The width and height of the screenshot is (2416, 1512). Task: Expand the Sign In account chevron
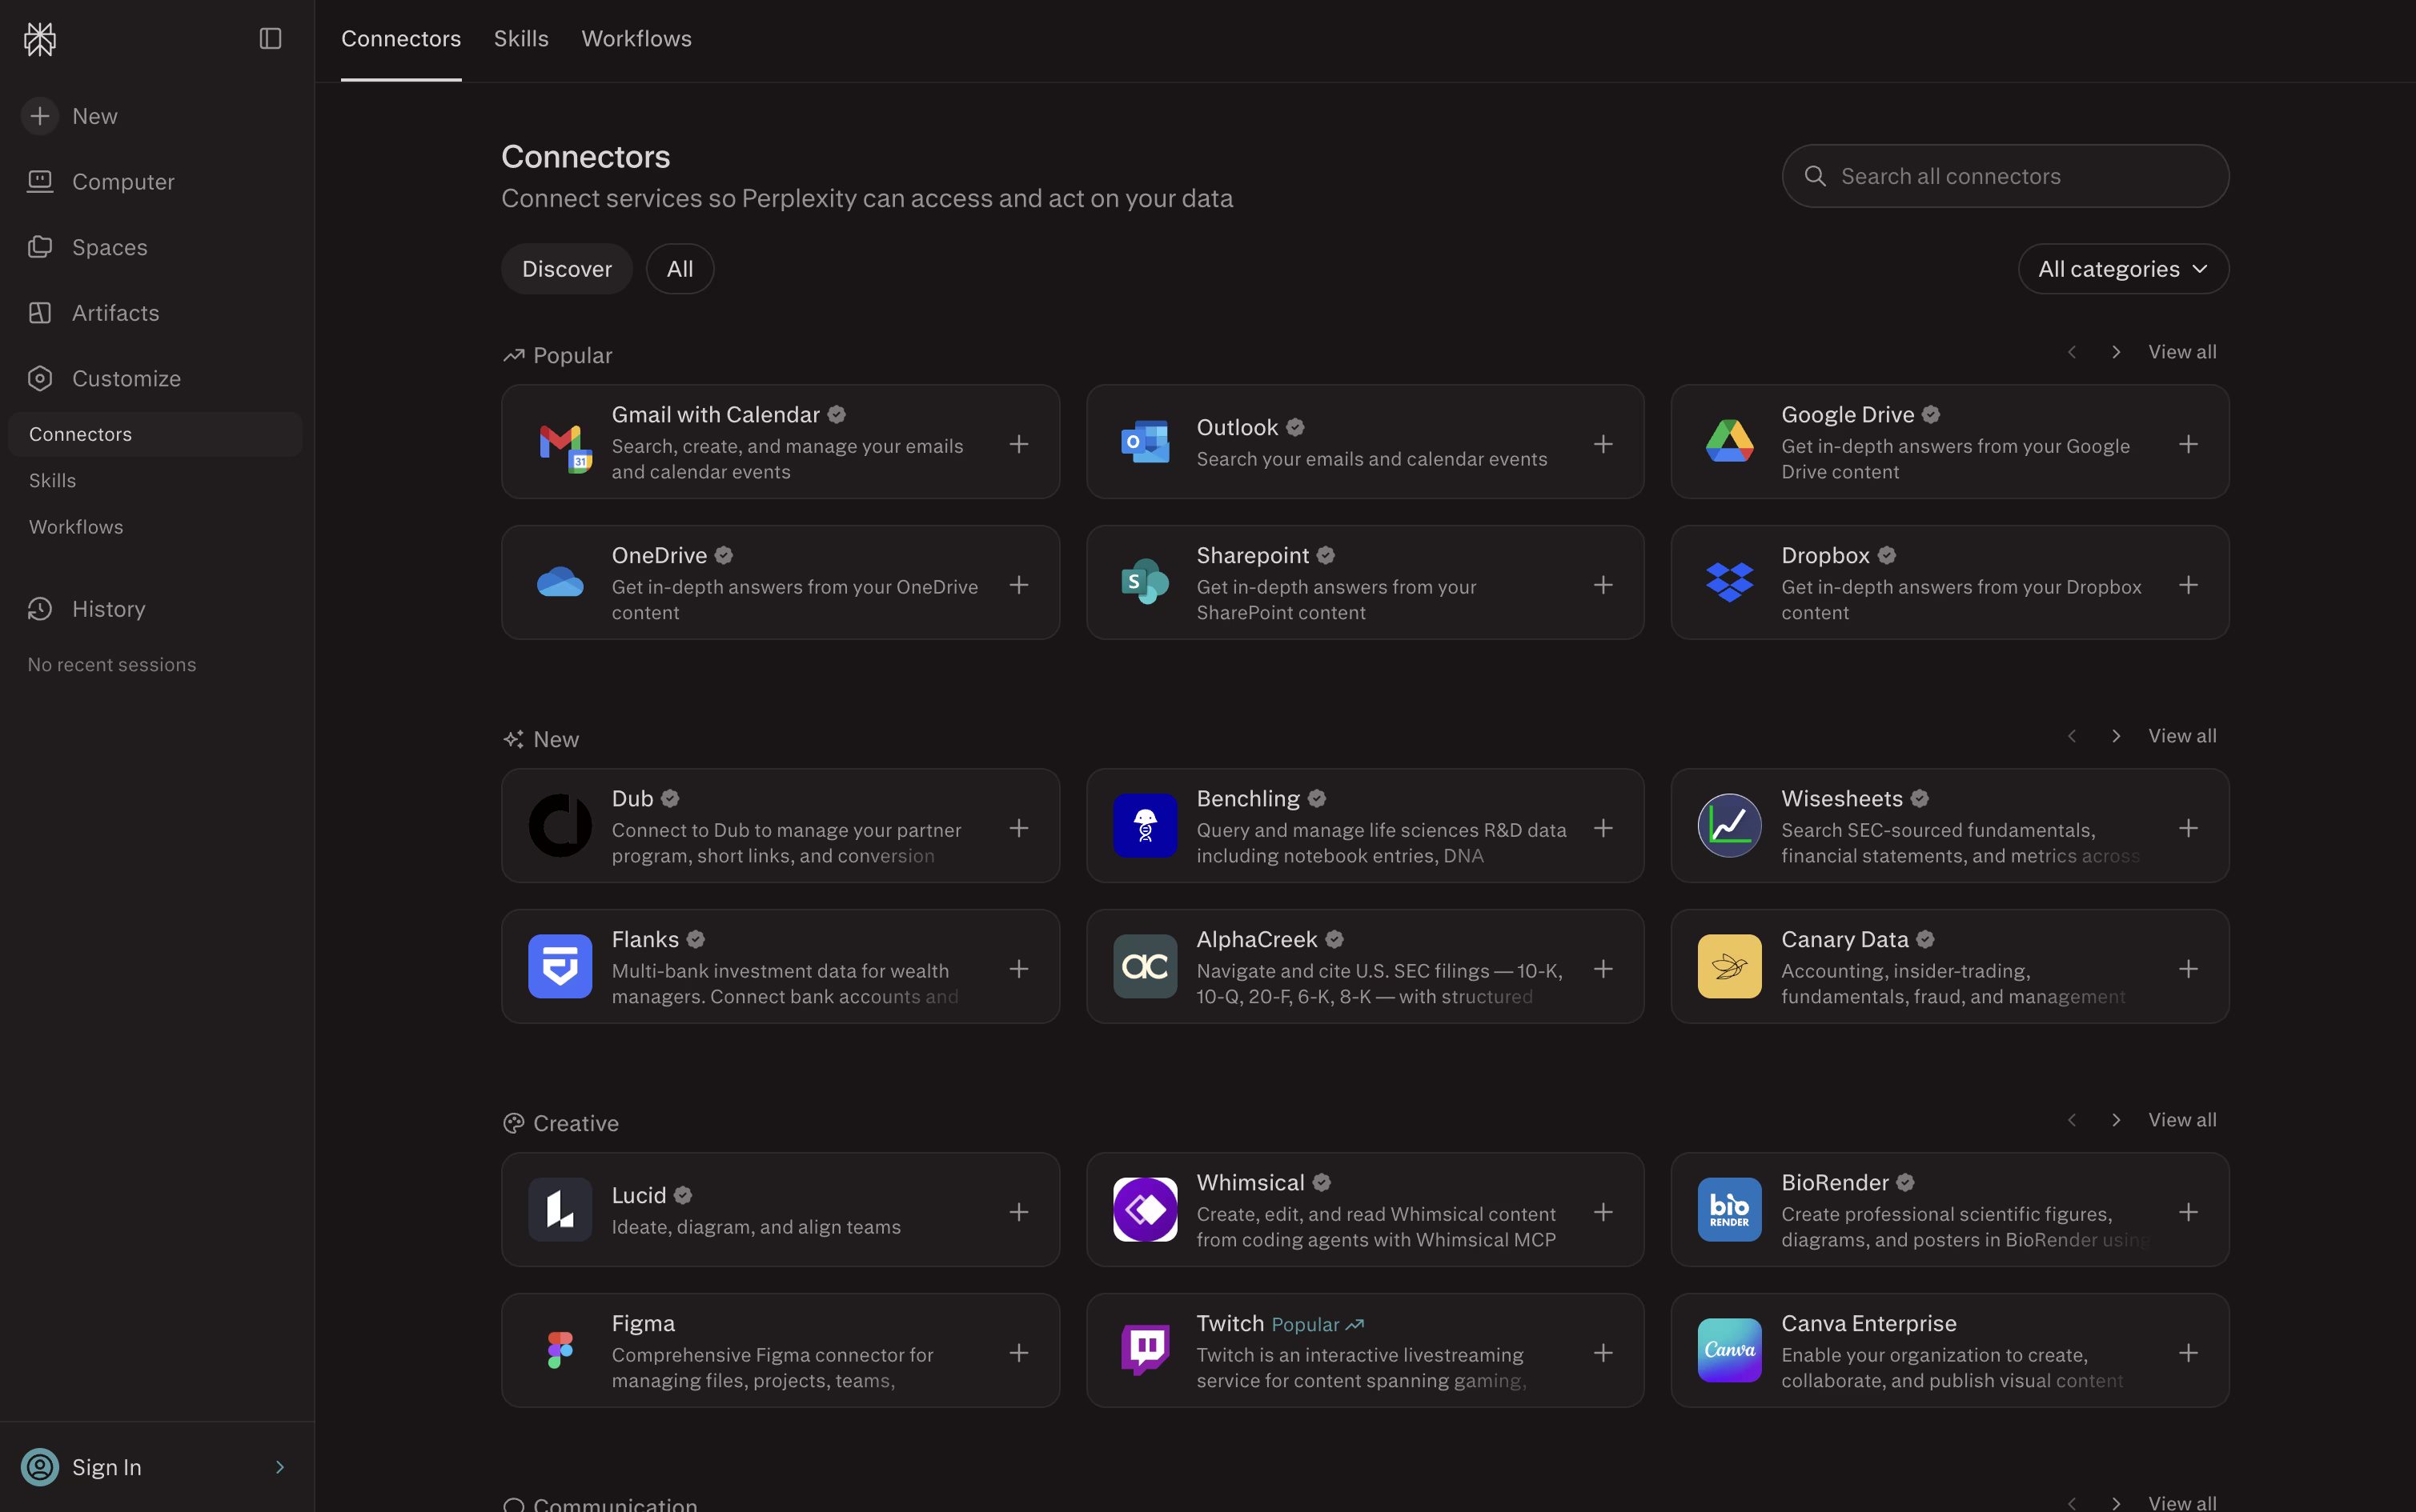click(280, 1467)
